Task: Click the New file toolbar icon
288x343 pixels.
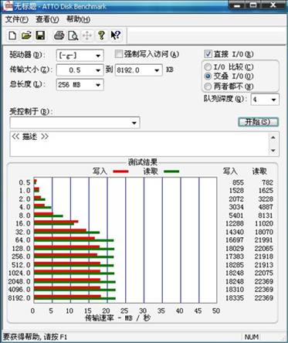Action: [12, 36]
